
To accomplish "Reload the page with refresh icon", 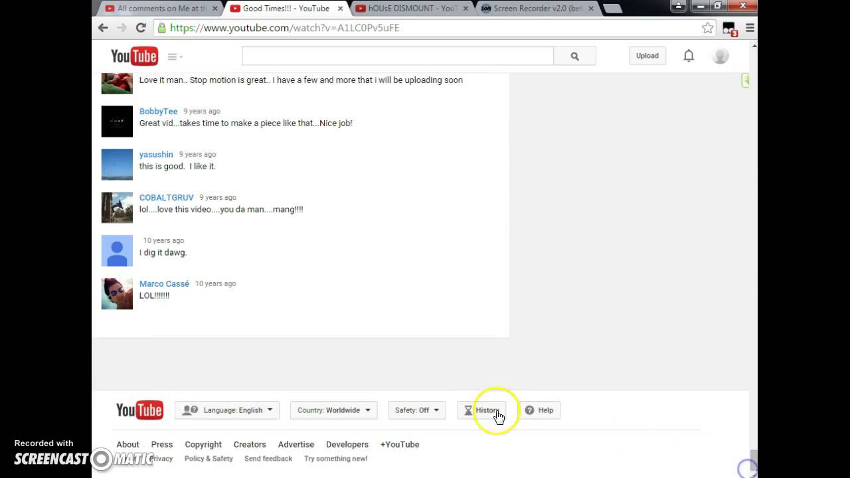I will [141, 28].
